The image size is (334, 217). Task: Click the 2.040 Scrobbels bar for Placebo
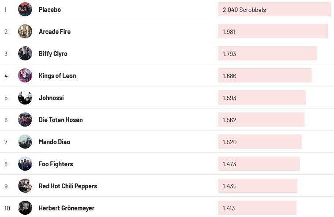click(x=274, y=10)
